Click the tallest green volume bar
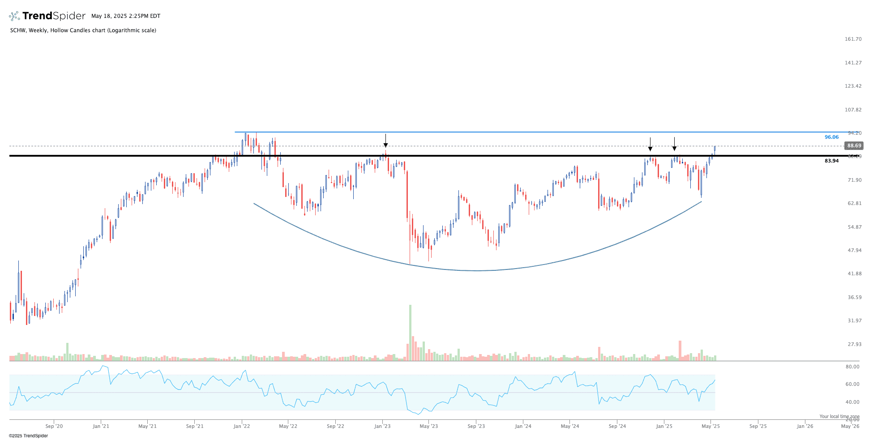Screen dimensions: 873x440 410,332
